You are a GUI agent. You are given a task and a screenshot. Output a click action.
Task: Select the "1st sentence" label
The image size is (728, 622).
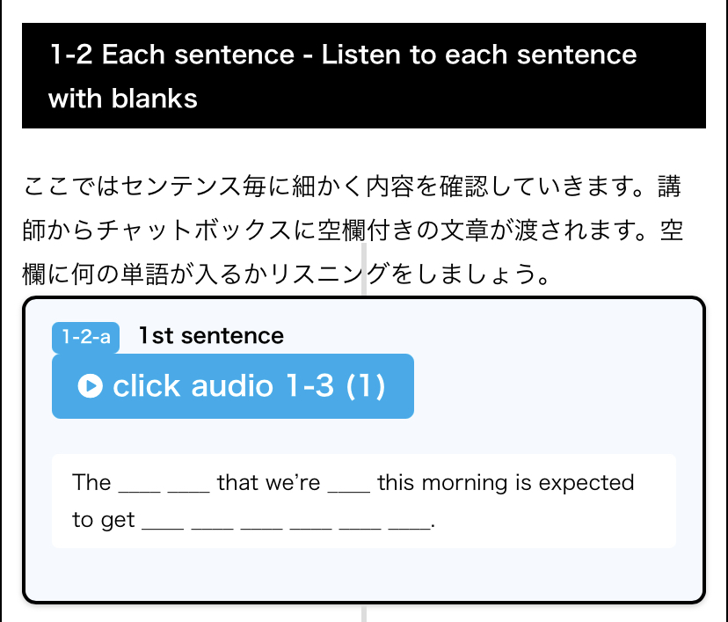coord(211,335)
